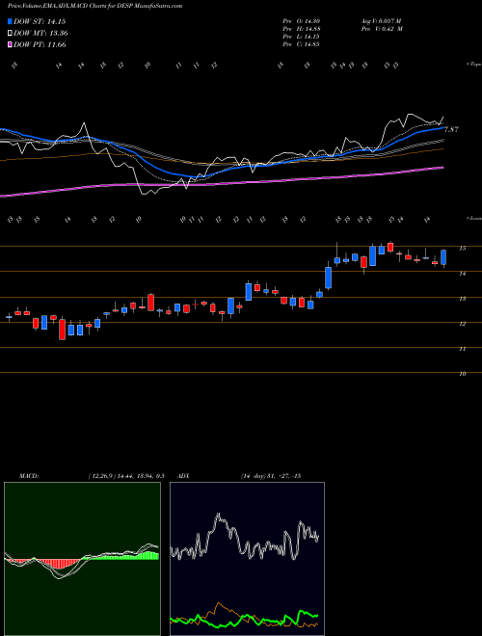Click the MACD (12,26,9) parameter values
This screenshot has width=482, height=636.
126,476
